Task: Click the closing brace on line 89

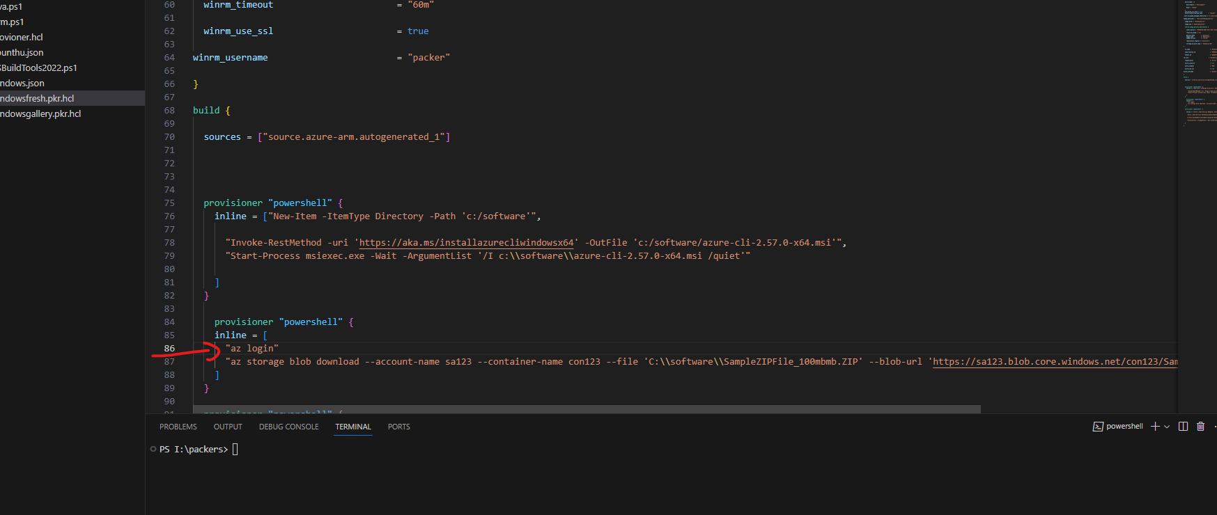Action: (206, 388)
